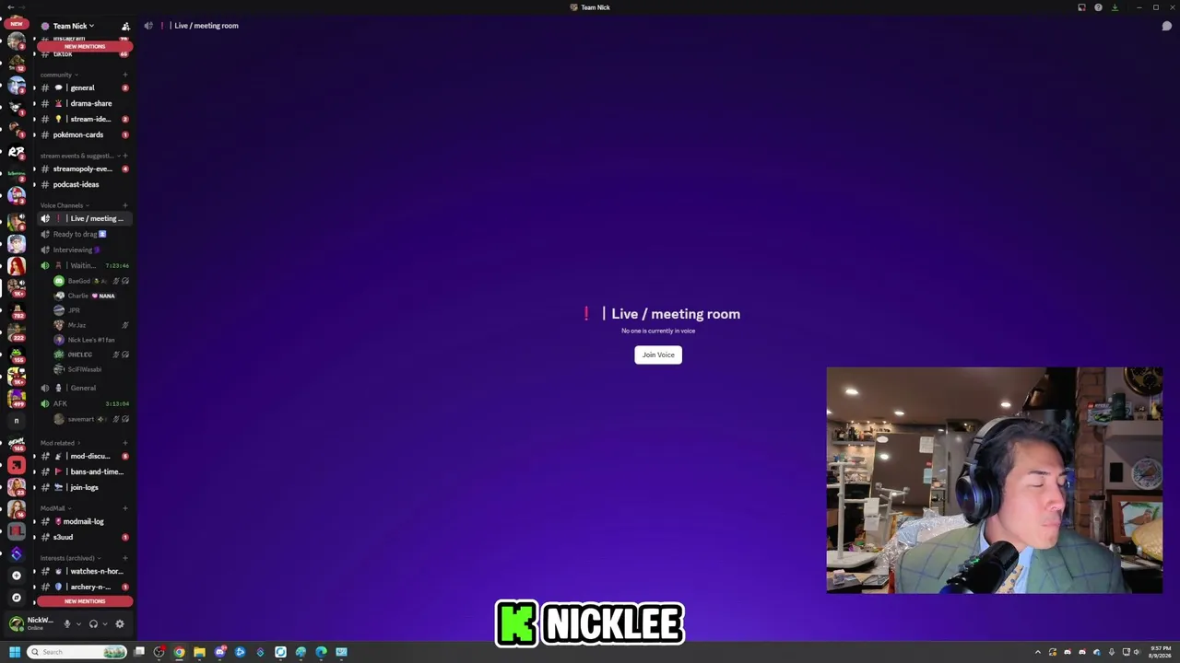The height and width of the screenshot is (663, 1180).
Task: Jump to the upper New Mentions banner
Action: [x=85, y=46]
